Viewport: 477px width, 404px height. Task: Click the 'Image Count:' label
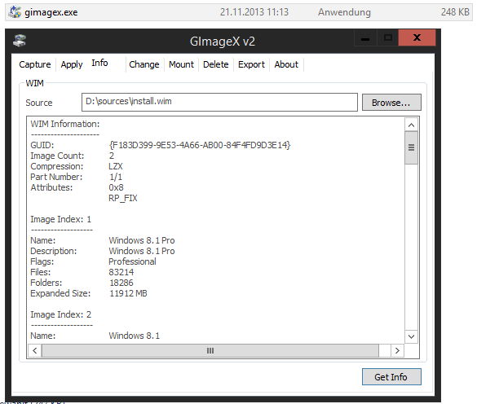click(x=57, y=156)
